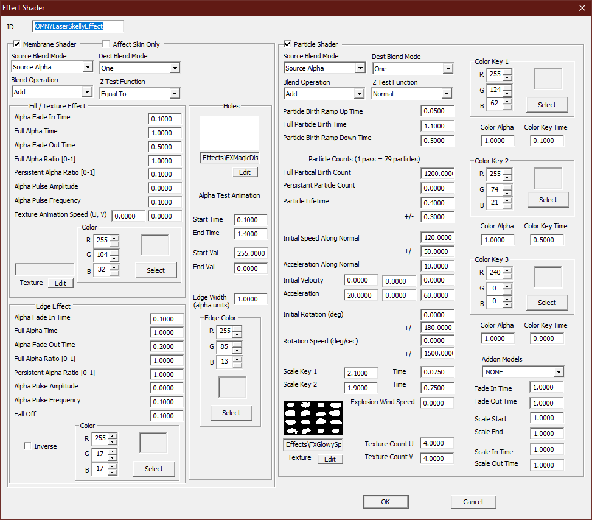Expand membrane Z Test Function Equal To dropdown
This screenshot has height=520, width=592.
tap(175, 94)
